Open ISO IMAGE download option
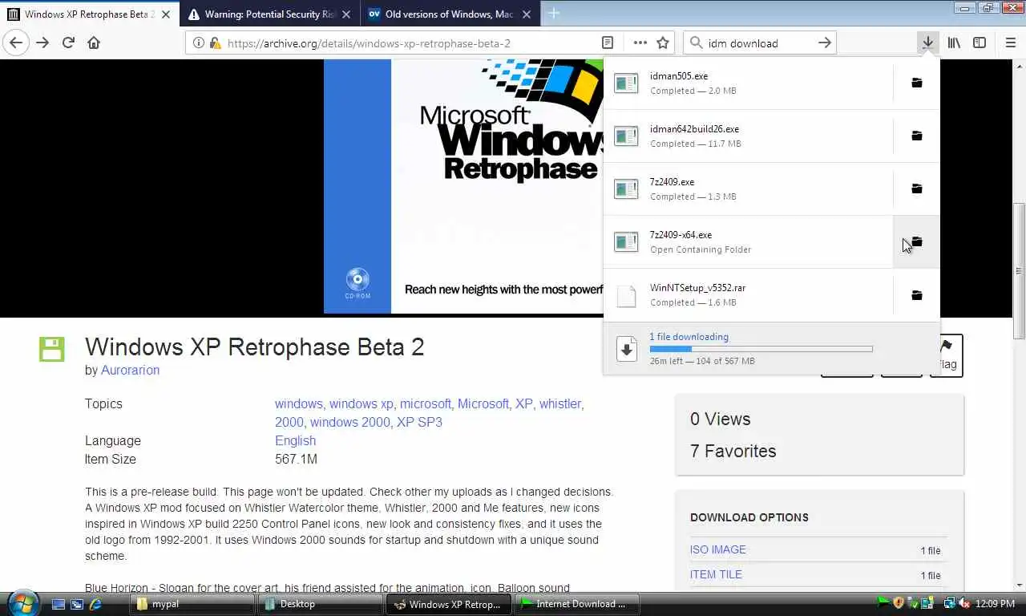This screenshot has height=616, width=1026. [x=717, y=549]
